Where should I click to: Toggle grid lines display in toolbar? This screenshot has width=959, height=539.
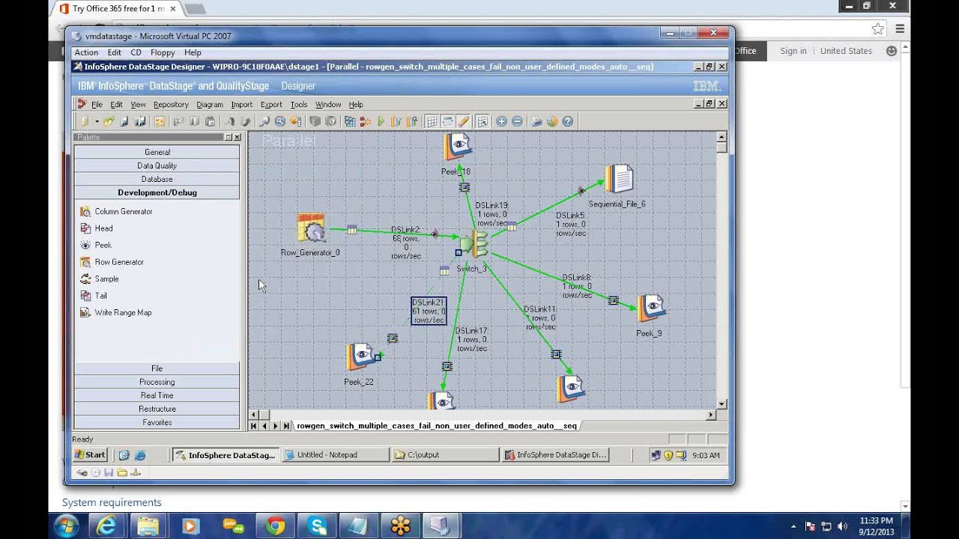click(x=432, y=121)
